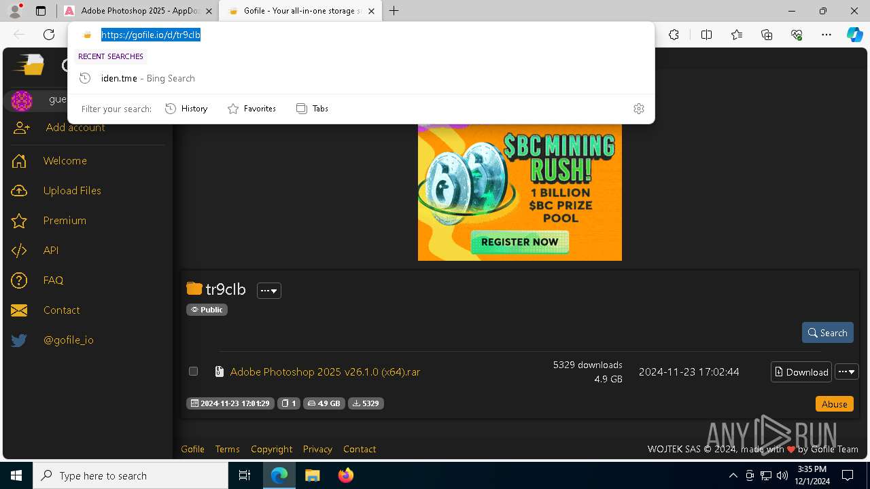Close the Gofile tab
The image size is (870, 489).
pos(371,11)
